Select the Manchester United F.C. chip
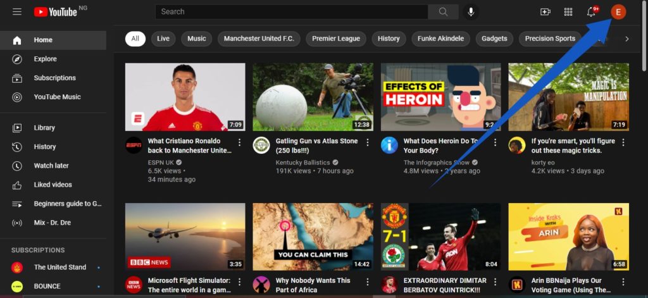The height and width of the screenshot is (298, 648). point(259,39)
